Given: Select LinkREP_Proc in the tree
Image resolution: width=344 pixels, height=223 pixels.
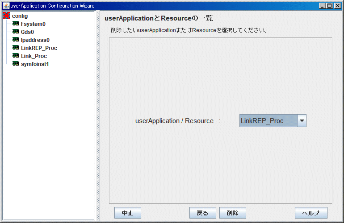Looking at the screenshot, I should click(x=39, y=48).
